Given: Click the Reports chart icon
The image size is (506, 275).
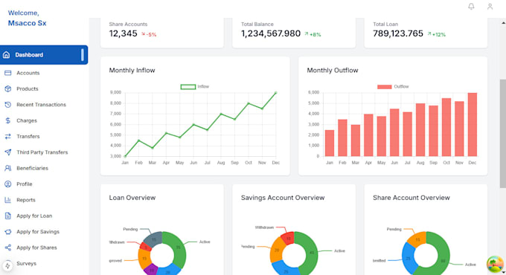Looking at the screenshot, I should (x=7, y=200).
